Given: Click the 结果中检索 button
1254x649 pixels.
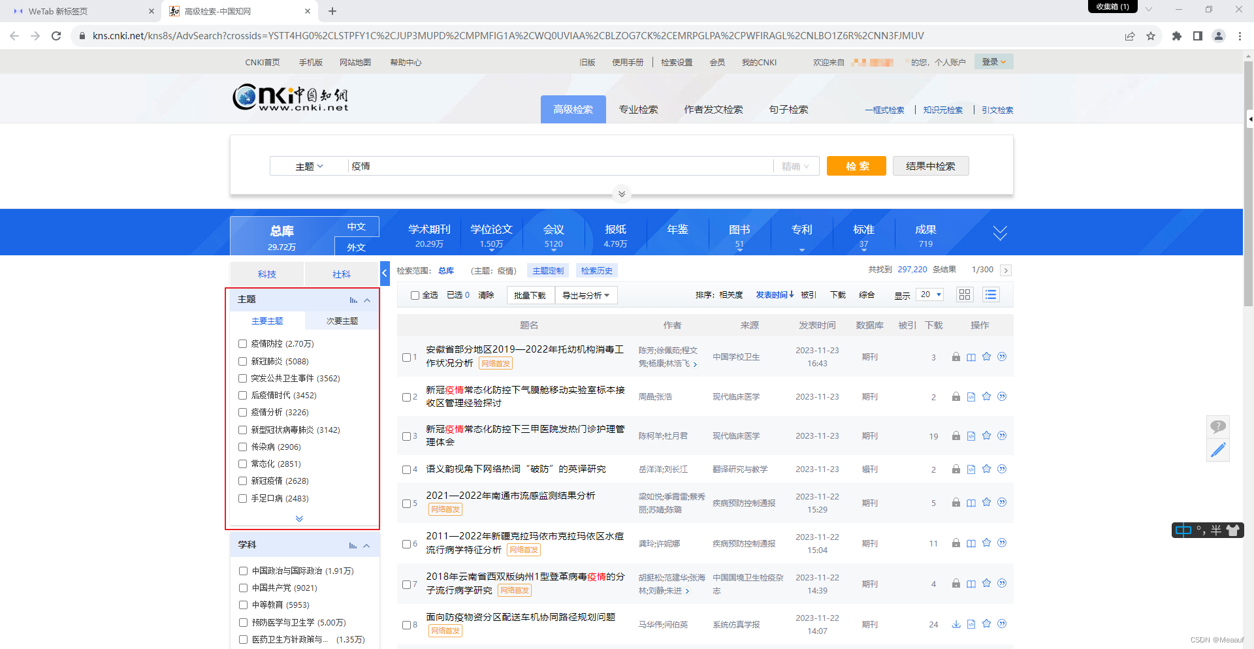Looking at the screenshot, I should (x=931, y=166).
